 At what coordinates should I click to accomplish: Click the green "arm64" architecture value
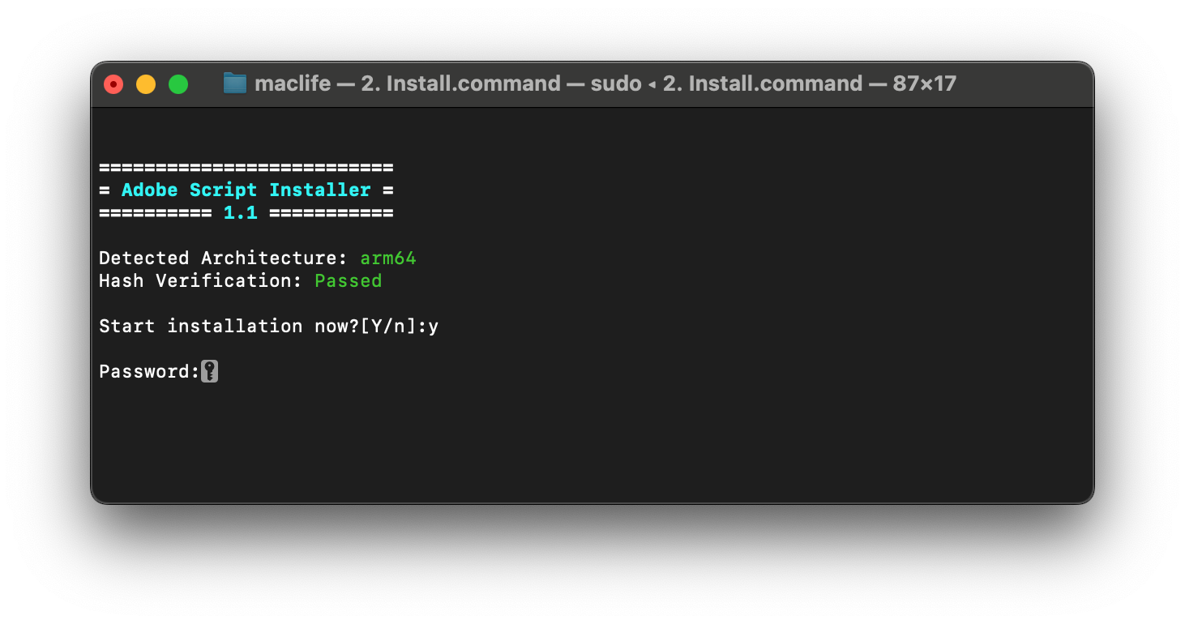(388, 259)
